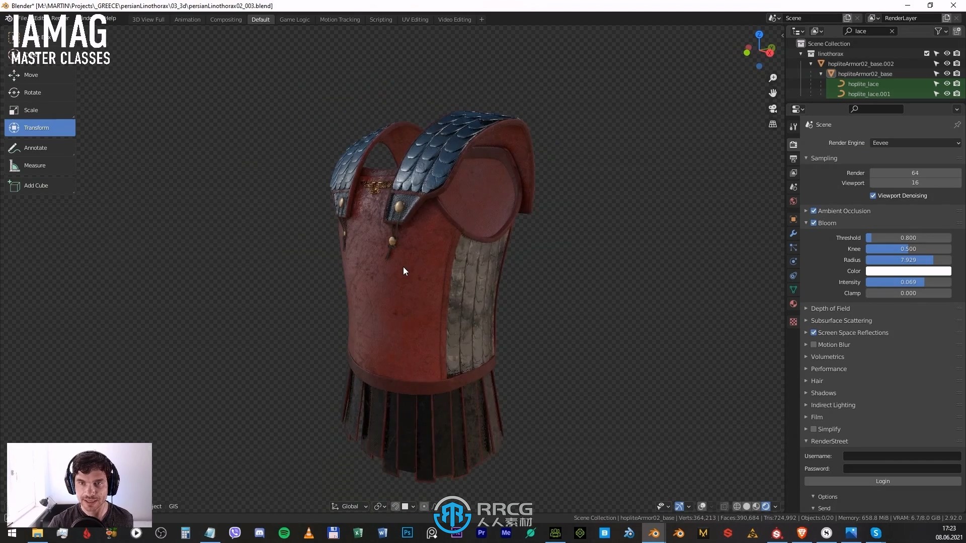
Task: Open the Scene properties tab
Action: (793, 187)
